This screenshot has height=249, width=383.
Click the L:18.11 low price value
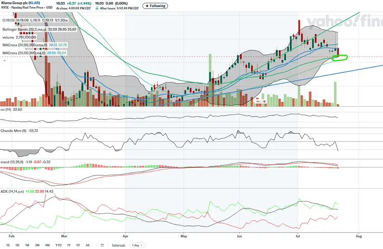click(36, 20)
